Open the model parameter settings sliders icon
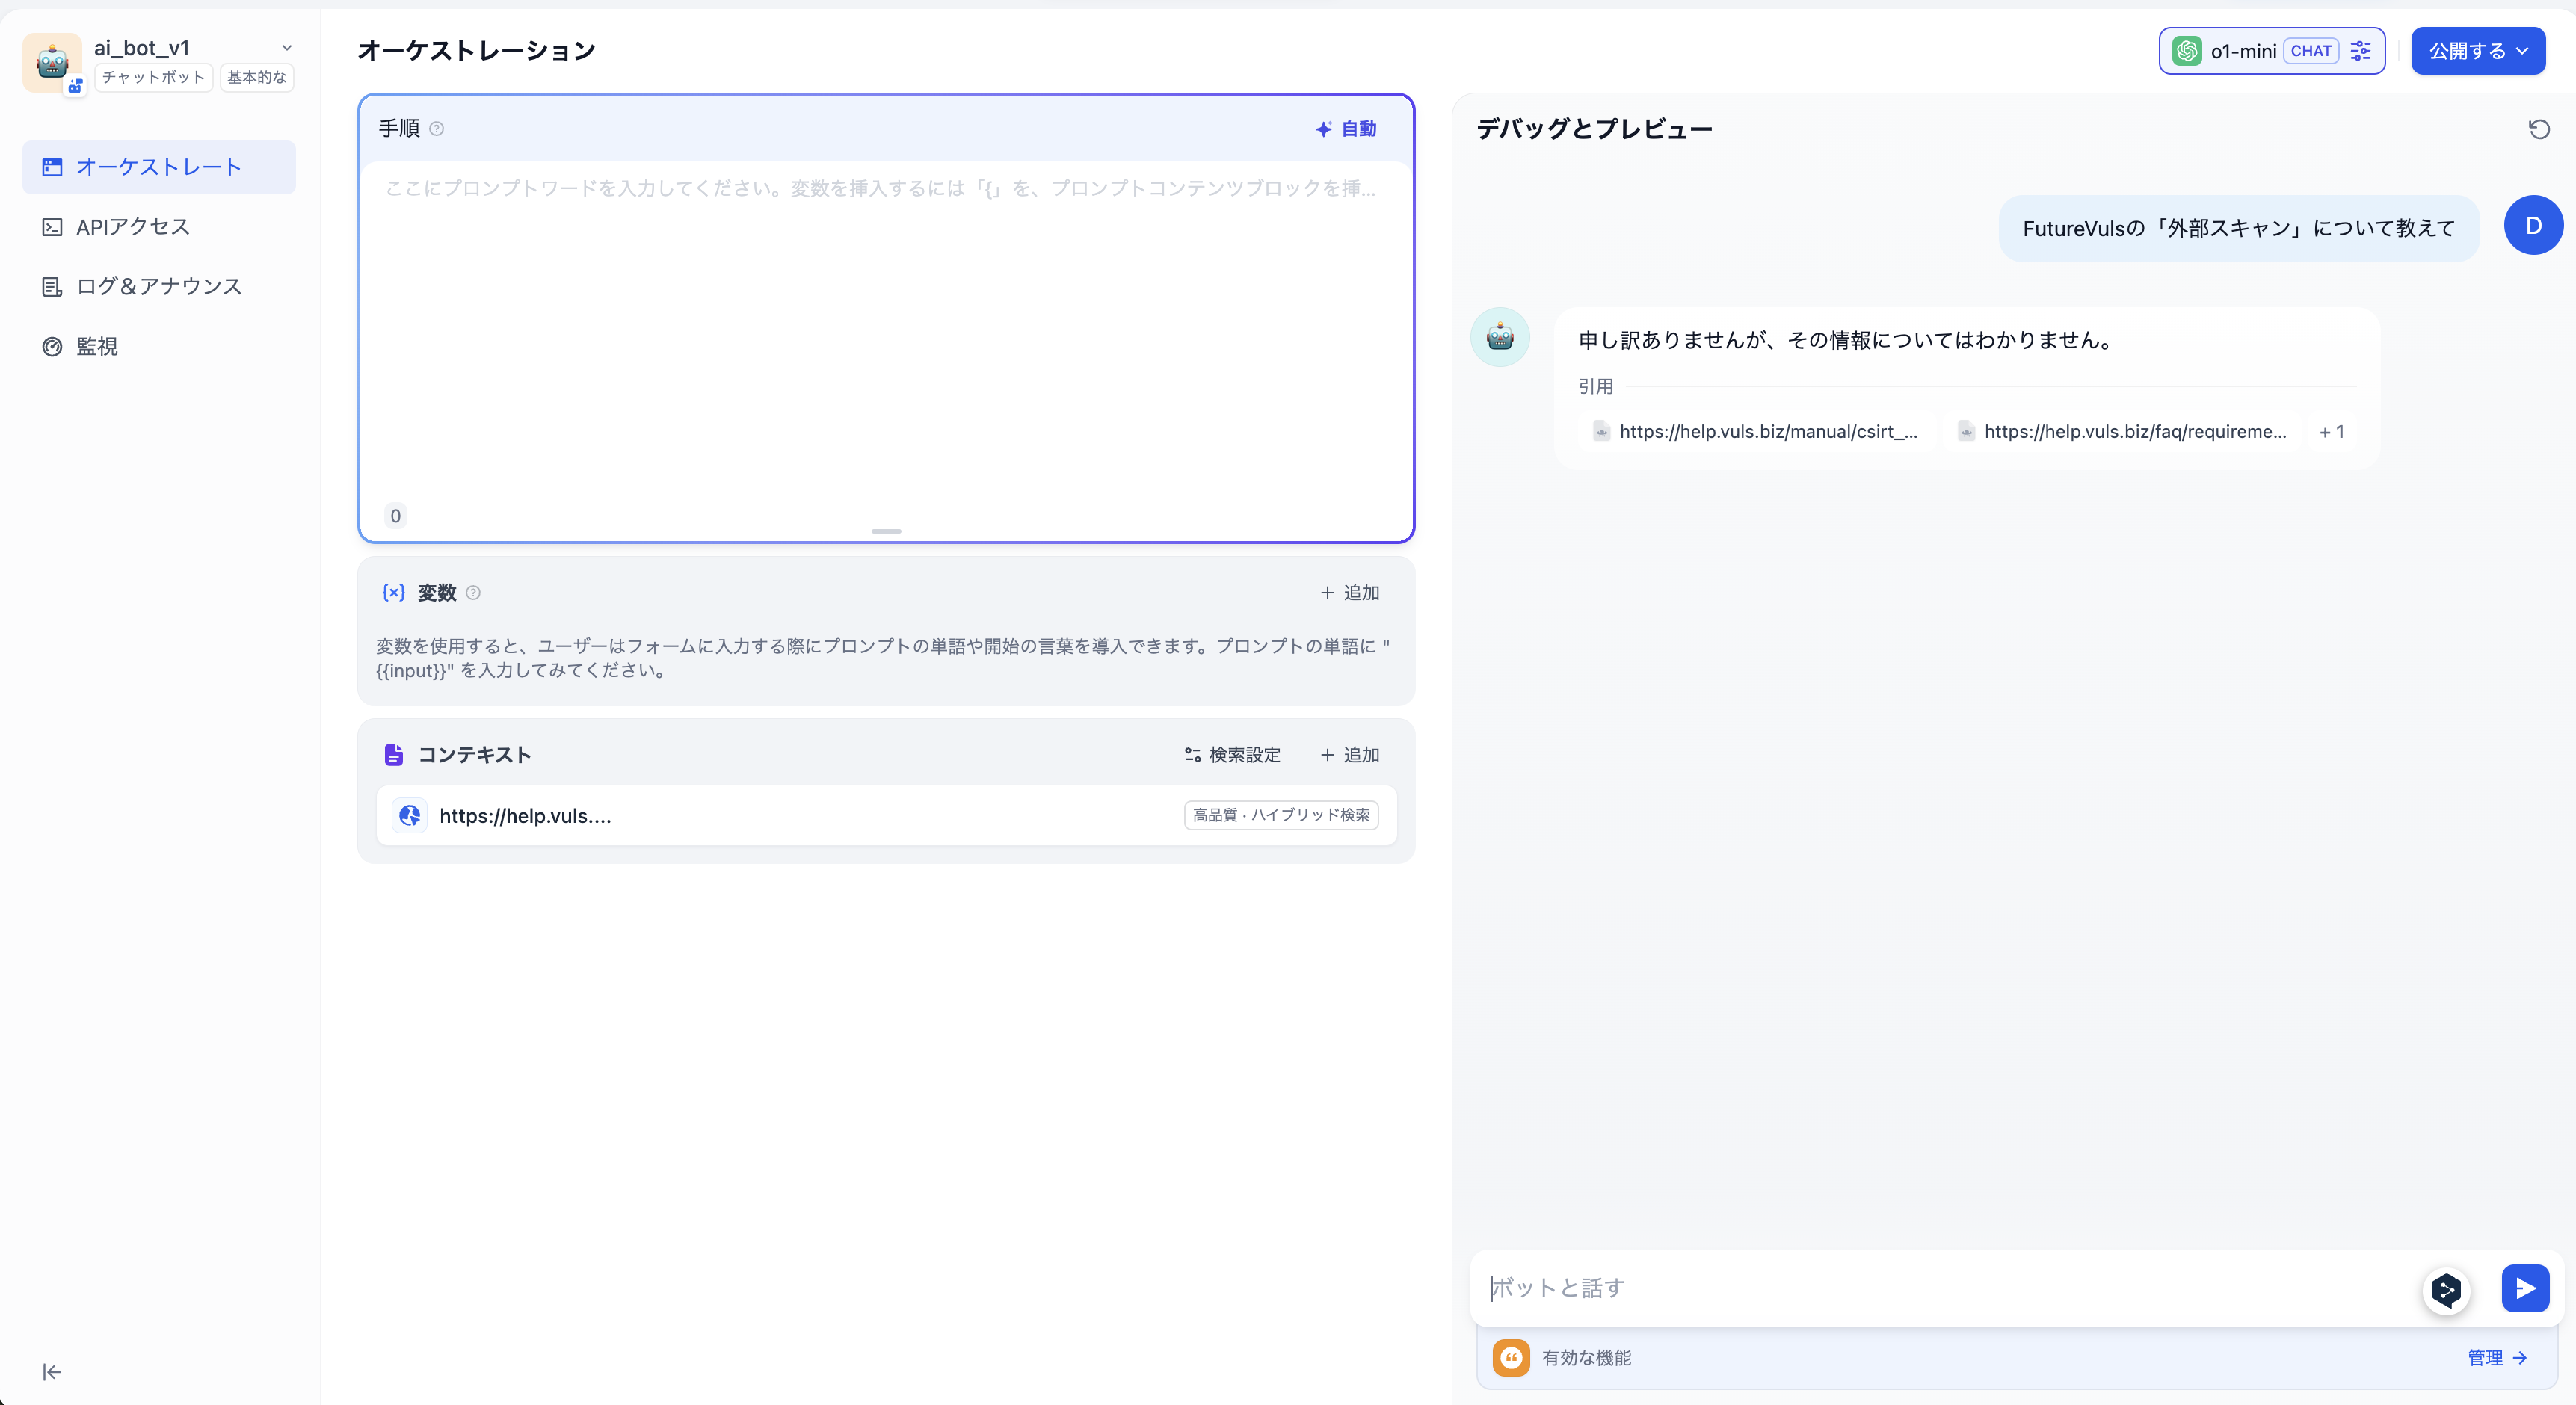2576x1405 pixels. (2361, 50)
